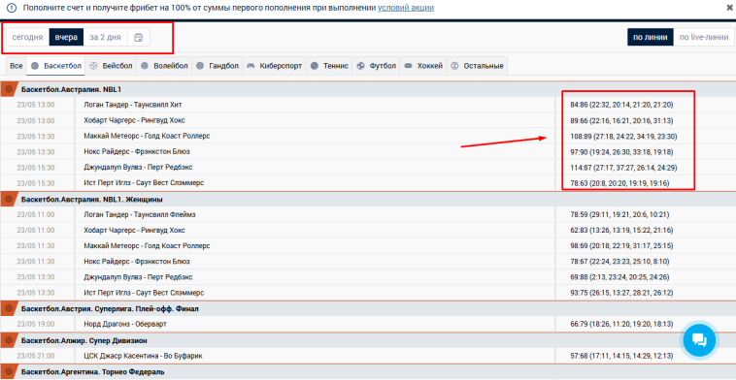Switch to the Киберспорт tab
The image size is (736, 380).
274,66
